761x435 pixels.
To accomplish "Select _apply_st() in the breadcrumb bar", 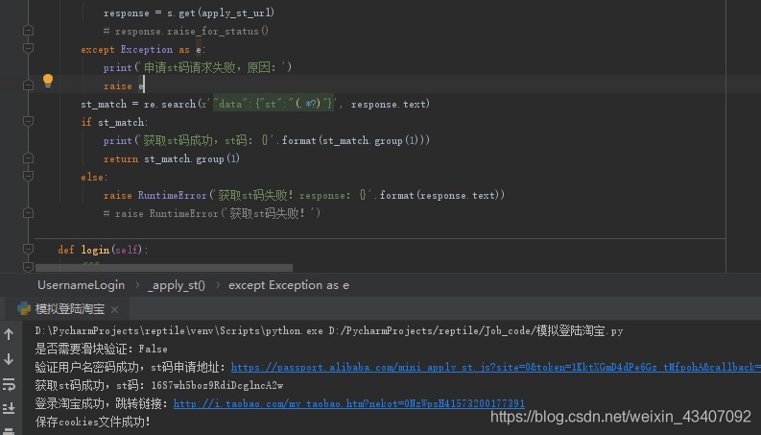I will [176, 285].
